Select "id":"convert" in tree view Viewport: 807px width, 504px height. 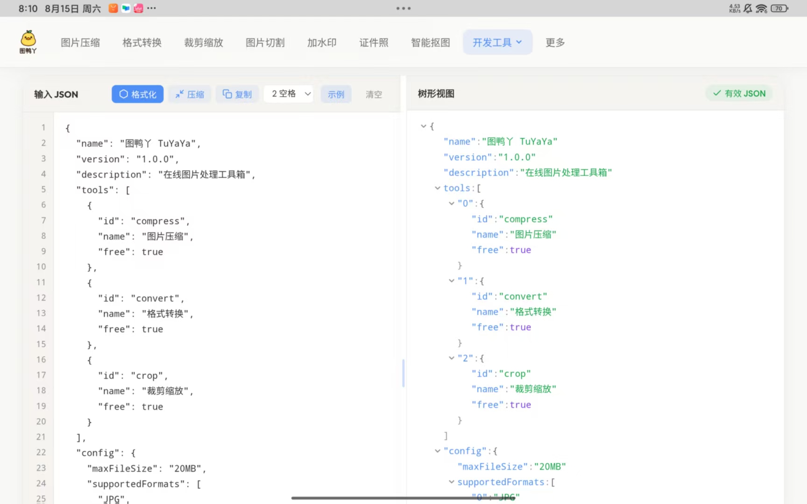pos(509,296)
